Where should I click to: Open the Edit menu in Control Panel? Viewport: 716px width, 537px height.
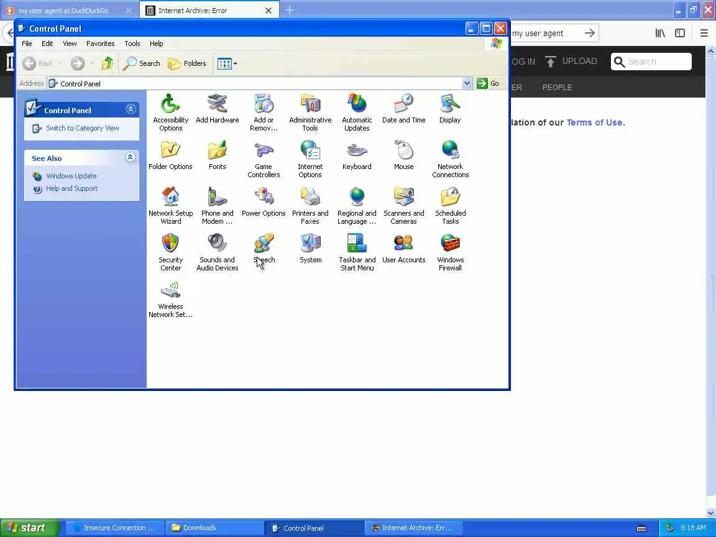pyautogui.click(x=47, y=44)
